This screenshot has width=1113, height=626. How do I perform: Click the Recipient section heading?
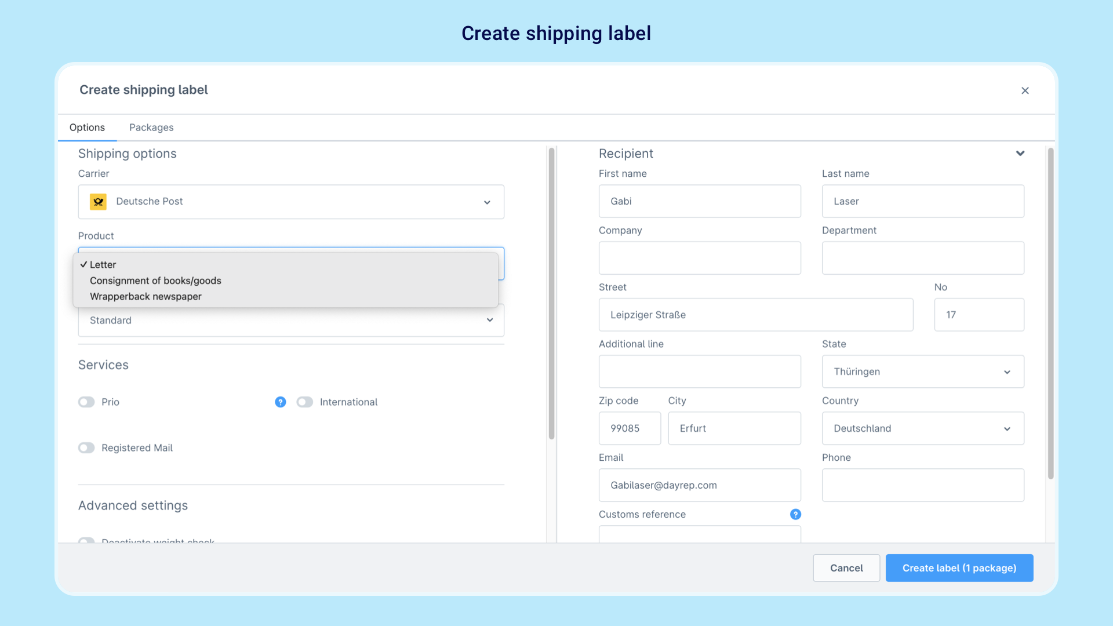[625, 154]
